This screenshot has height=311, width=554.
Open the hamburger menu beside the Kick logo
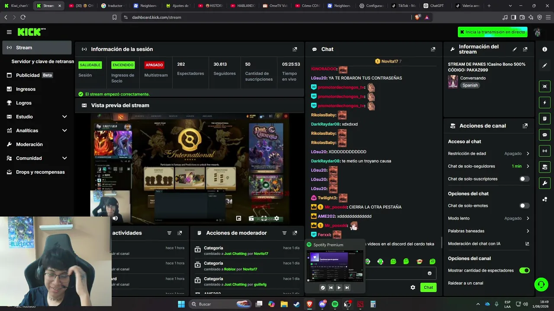(x=9, y=32)
